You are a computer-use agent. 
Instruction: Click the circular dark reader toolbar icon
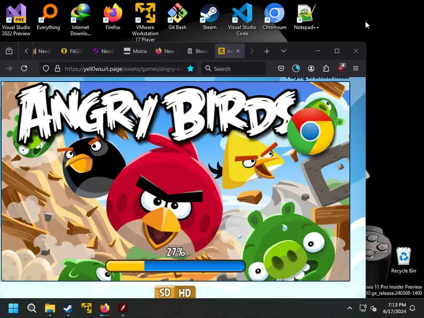[x=296, y=69]
